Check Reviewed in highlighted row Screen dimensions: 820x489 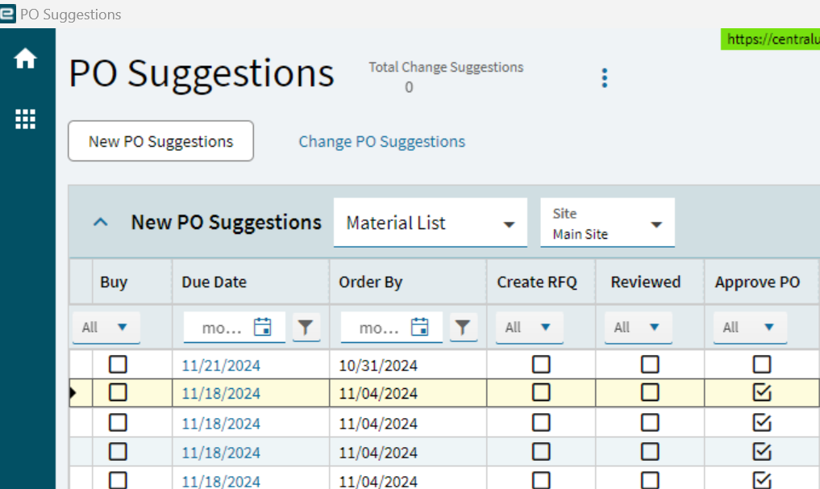[x=650, y=392]
